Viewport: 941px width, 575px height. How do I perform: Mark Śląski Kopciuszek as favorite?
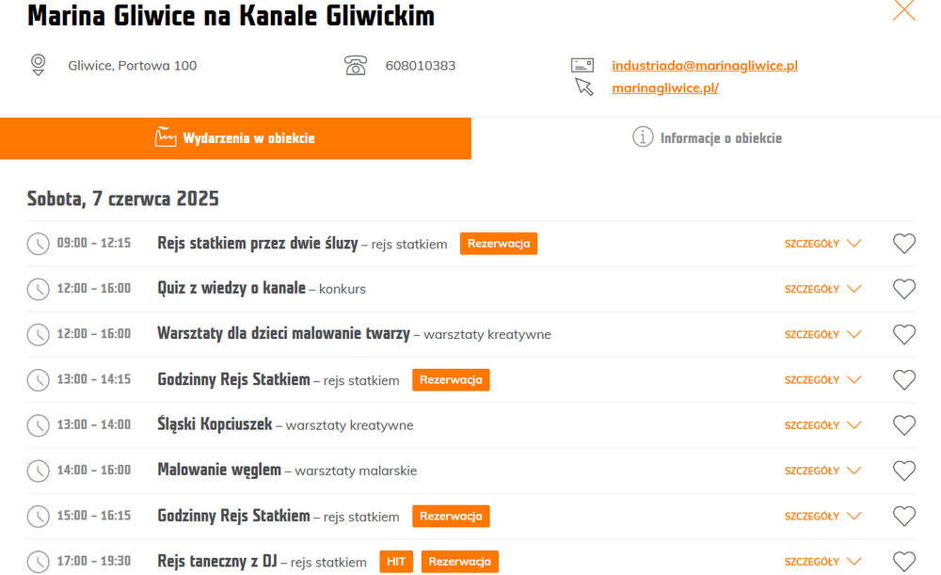tap(903, 425)
